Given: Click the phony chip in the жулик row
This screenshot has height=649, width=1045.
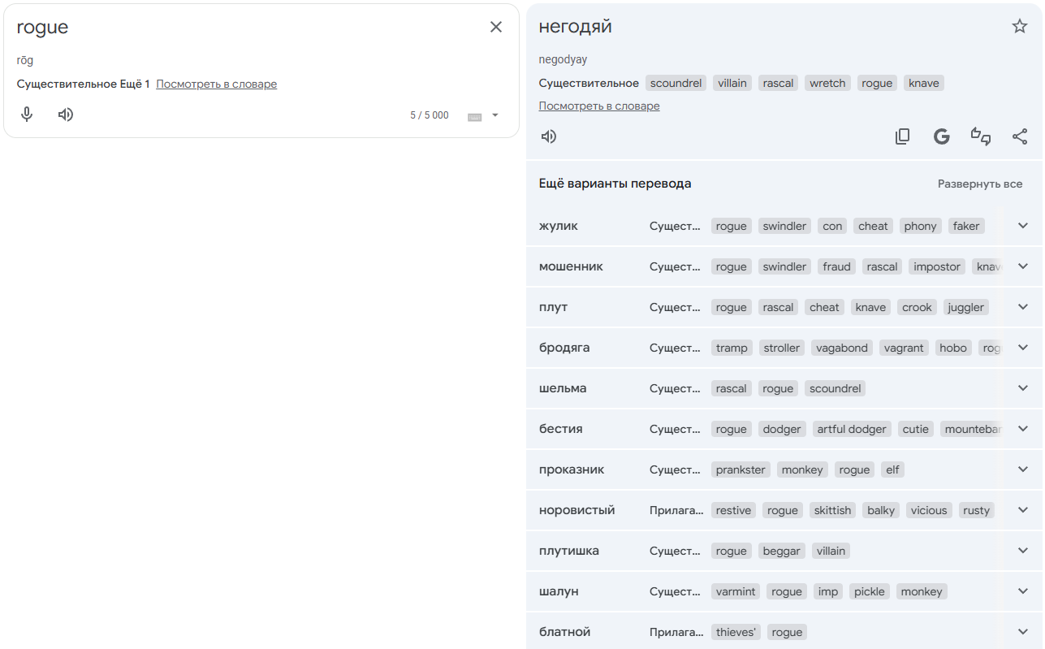Looking at the screenshot, I should pyautogui.click(x=920, y=226).
